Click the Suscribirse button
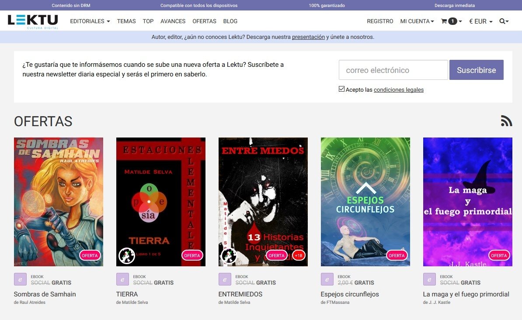The width and height of the screenshot is (522, 320). (x=477, y=70)
